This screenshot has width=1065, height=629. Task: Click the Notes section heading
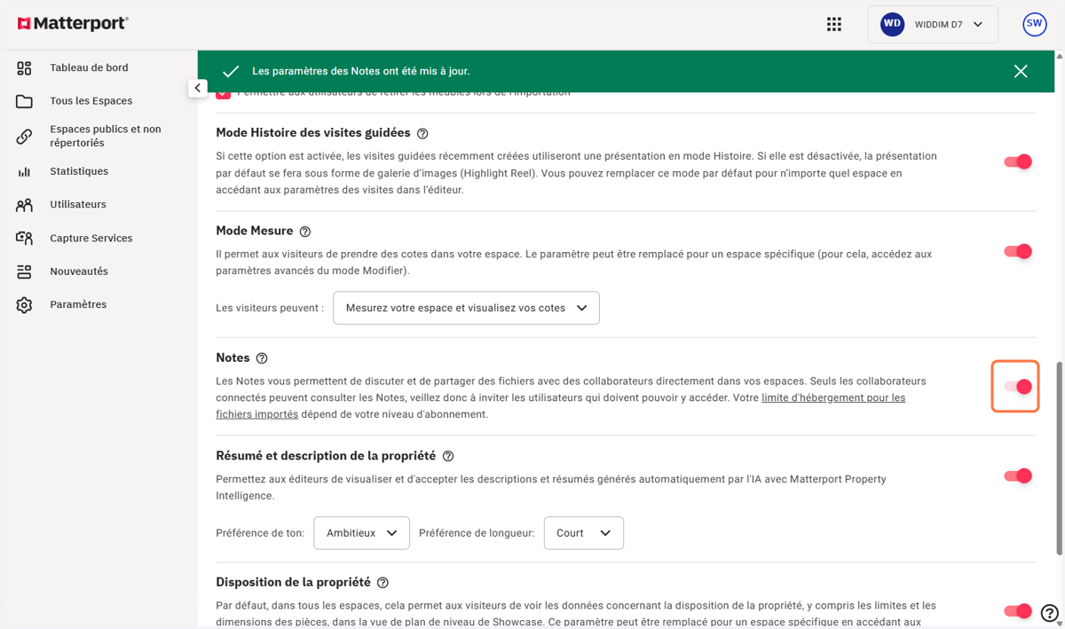pyautogui.click(x=233, y=358)
